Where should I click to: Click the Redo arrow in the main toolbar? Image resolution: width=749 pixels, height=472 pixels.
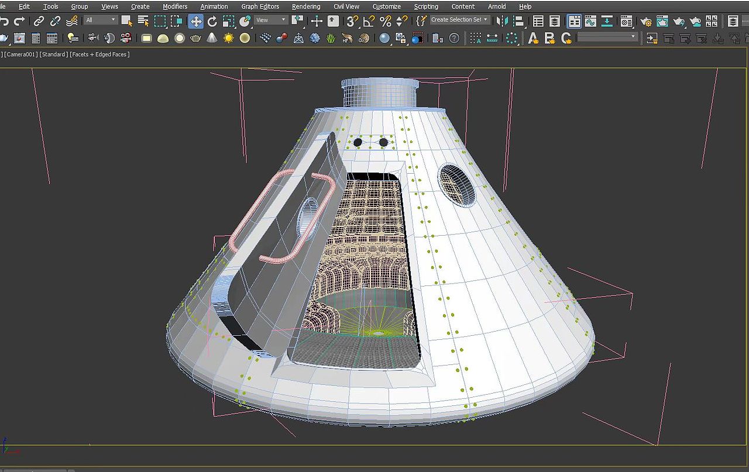20,22
